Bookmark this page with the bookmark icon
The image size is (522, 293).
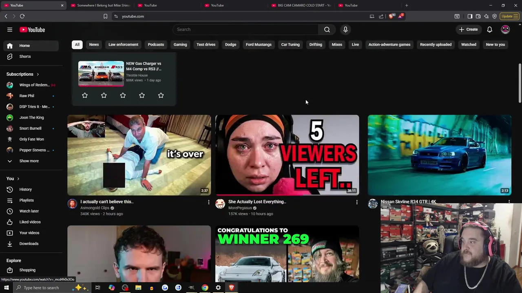[x=105, y=16]
